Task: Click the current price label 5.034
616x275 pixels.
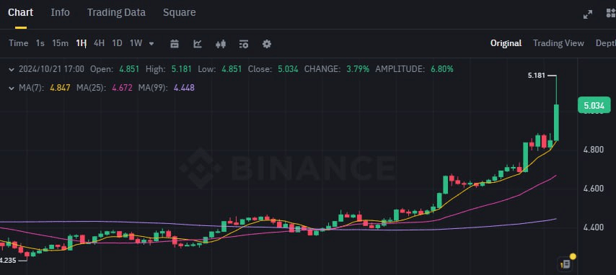Action: tap(594, 105)
